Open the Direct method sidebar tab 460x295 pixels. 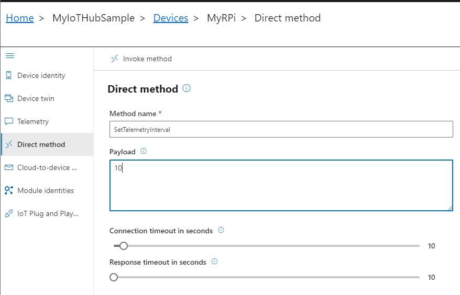pyautogui.click(x=41, y=144)
